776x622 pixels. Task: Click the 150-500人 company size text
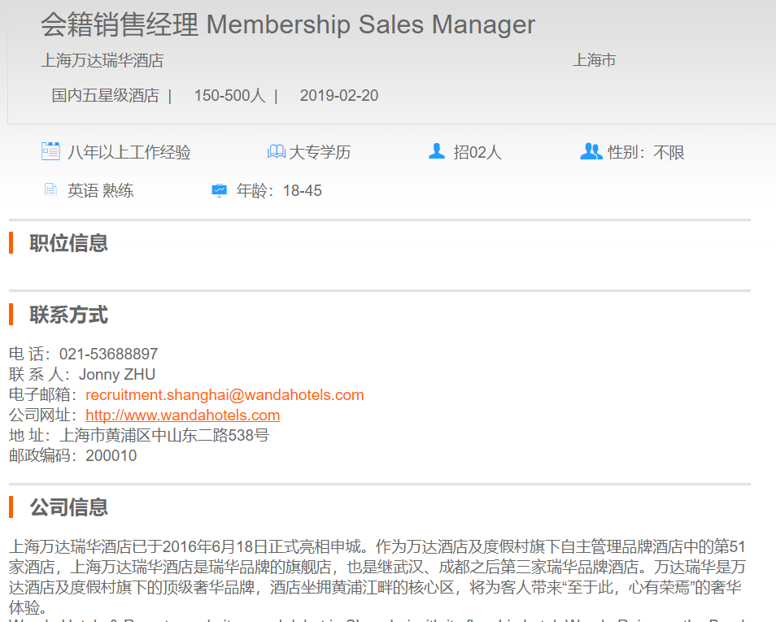(x=229, y=96)
